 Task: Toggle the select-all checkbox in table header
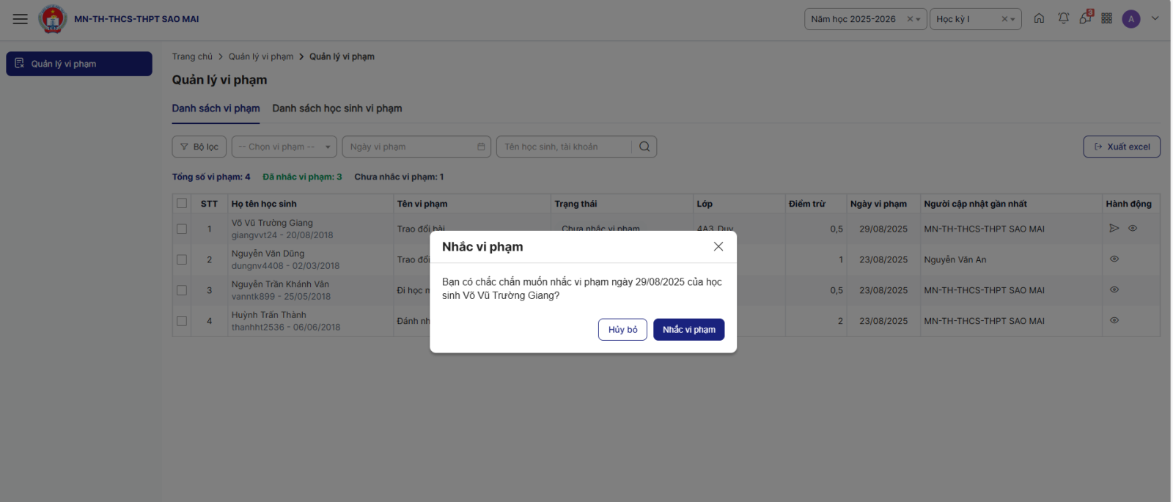coord(182,204)
